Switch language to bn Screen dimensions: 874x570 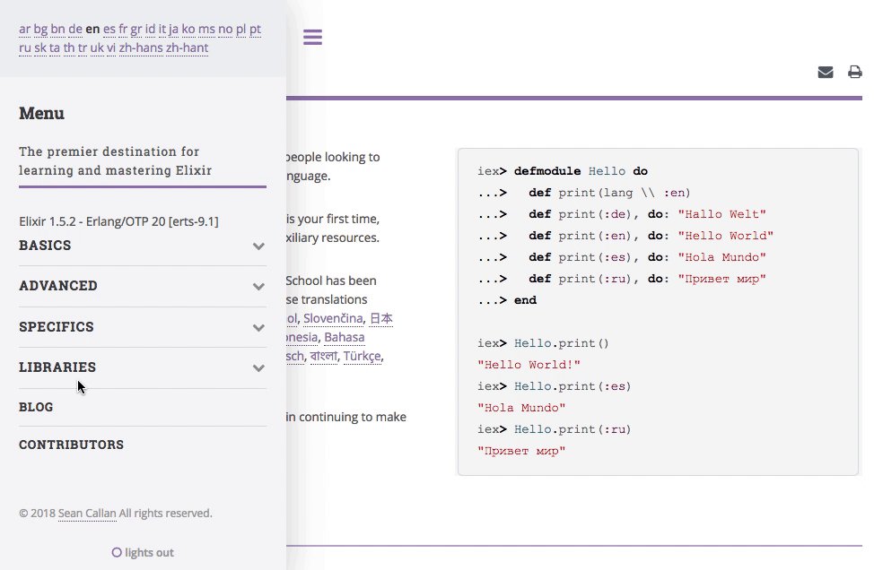pyautogui.click(x=58, y=29)
